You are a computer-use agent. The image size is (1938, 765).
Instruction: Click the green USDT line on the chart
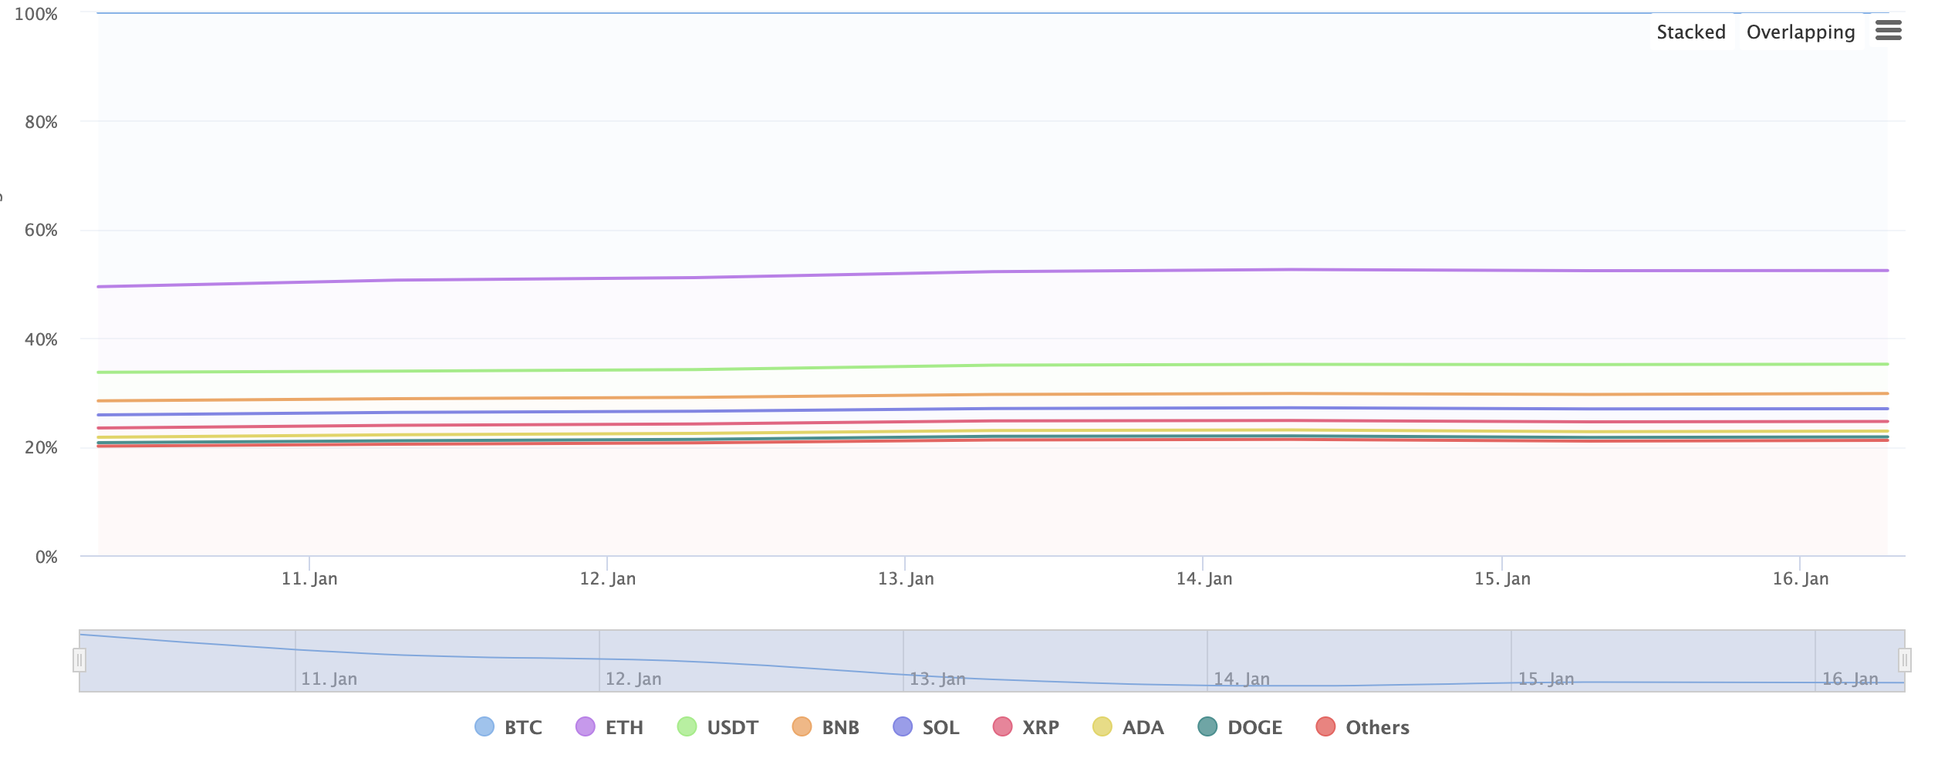[993, 365]
